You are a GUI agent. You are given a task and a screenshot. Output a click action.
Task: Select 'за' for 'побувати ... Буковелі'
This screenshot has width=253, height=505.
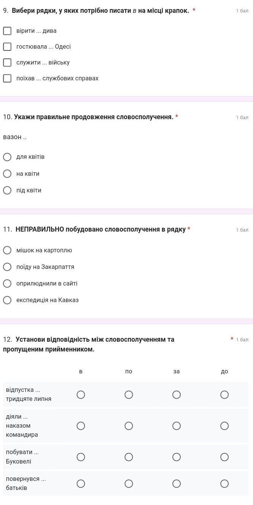pos(176,457)
